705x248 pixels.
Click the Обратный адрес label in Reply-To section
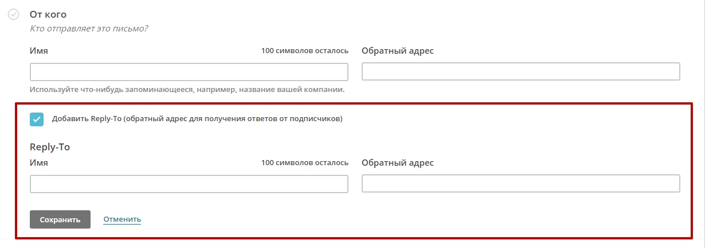tap(397, 163)
